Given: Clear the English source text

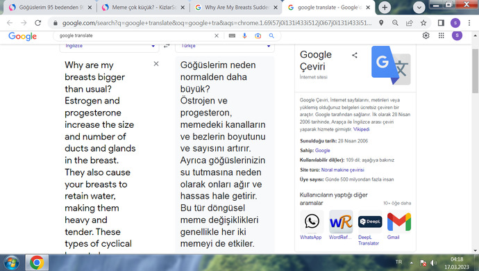Looking at the screenshot, I should 156,64.
